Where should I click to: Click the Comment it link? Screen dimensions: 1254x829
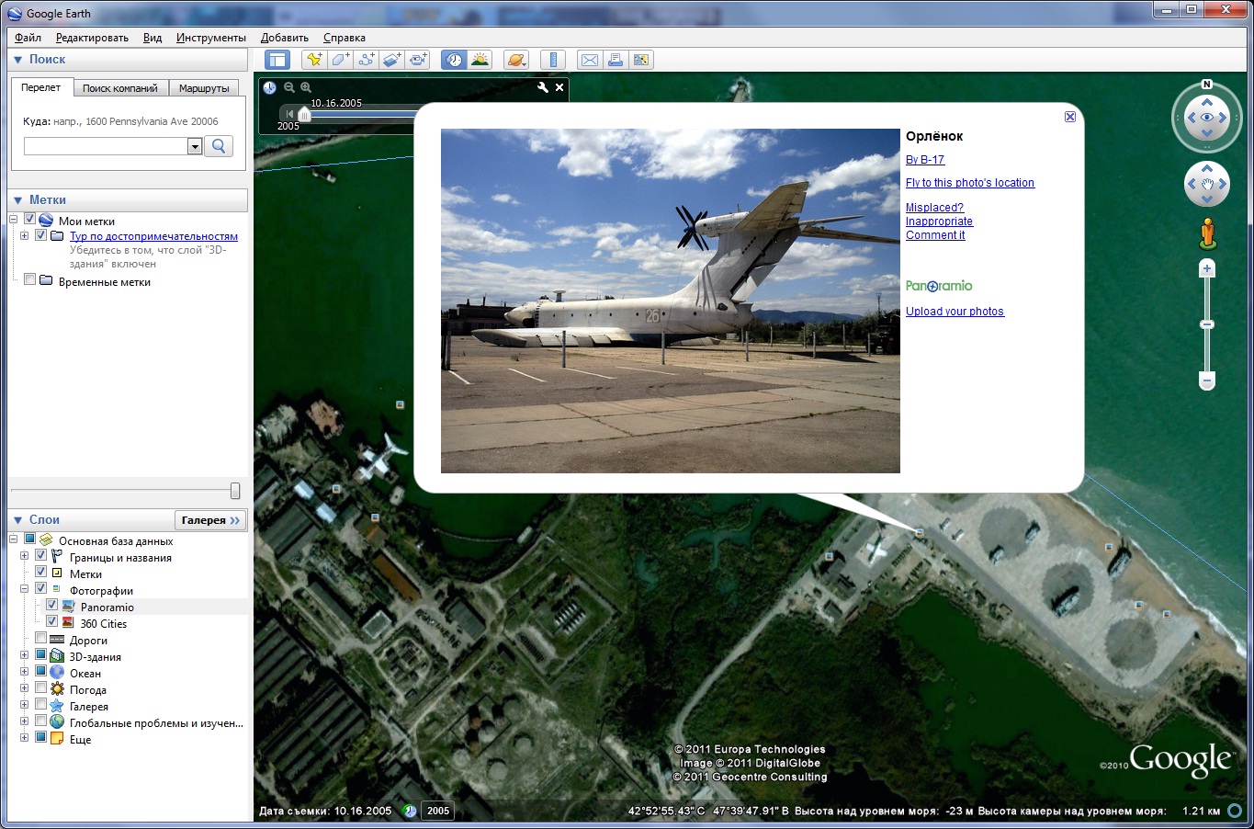pyautogui.click(x=935, y=235)
